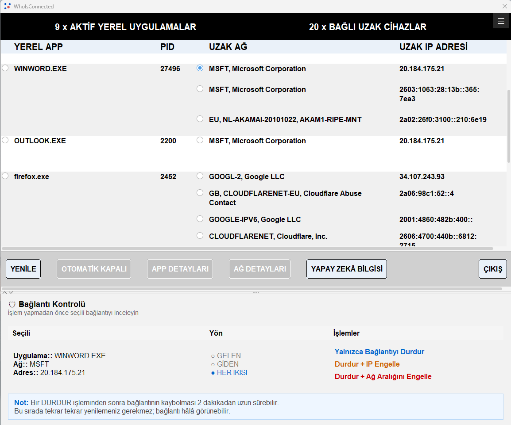Select the CLOUDFLARENET-EU connection radio button
This screenshot has width=511, height=425.
[x=200, y=193]
